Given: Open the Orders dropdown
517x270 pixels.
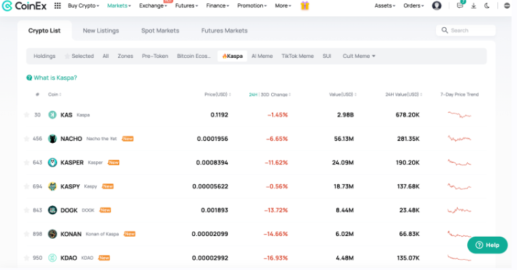Looking at the screenshot, I should tap(413, 5).
